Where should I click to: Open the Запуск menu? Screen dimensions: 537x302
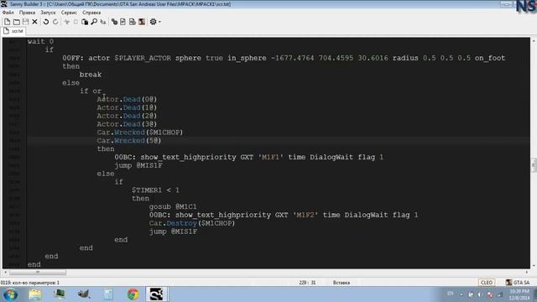click(x=48, y=13)
